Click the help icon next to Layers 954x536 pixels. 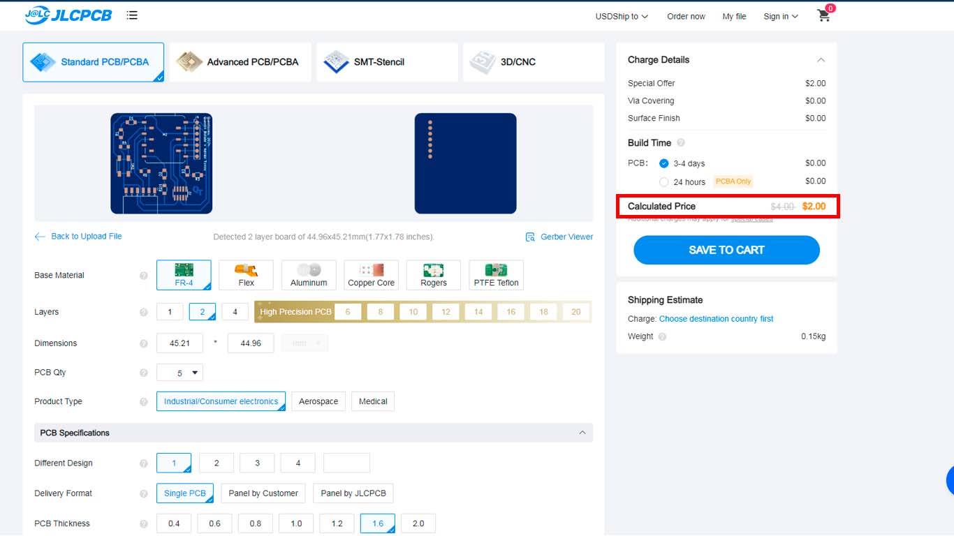[x=144, y=313]
